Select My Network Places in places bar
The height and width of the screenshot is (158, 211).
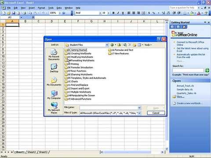click(54, 108)
